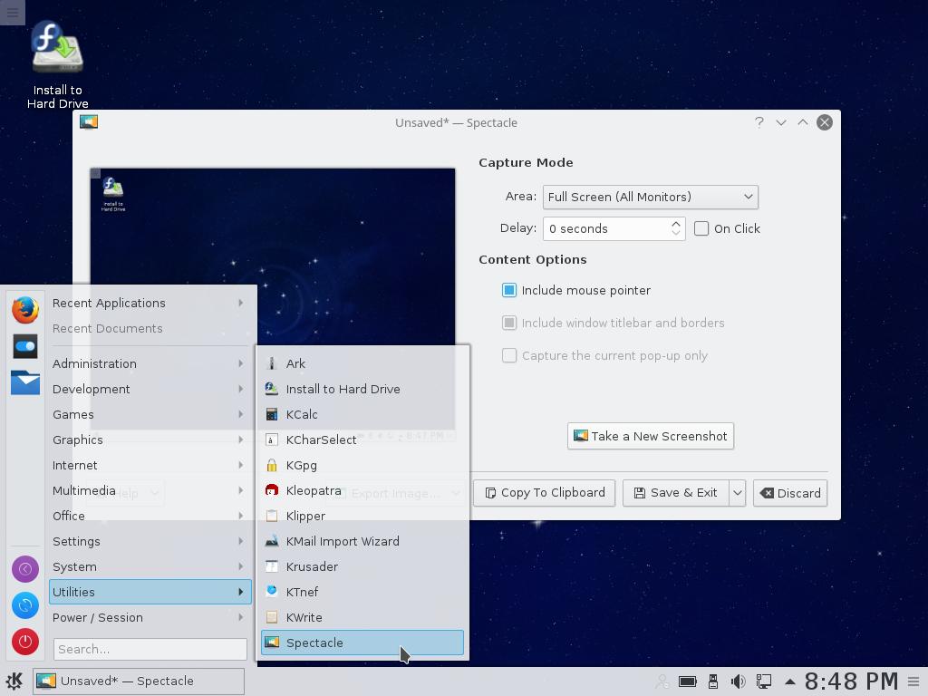Expand Recent Applications category
Viewport: 928px width, 696px height.
(x=150, y=303)
